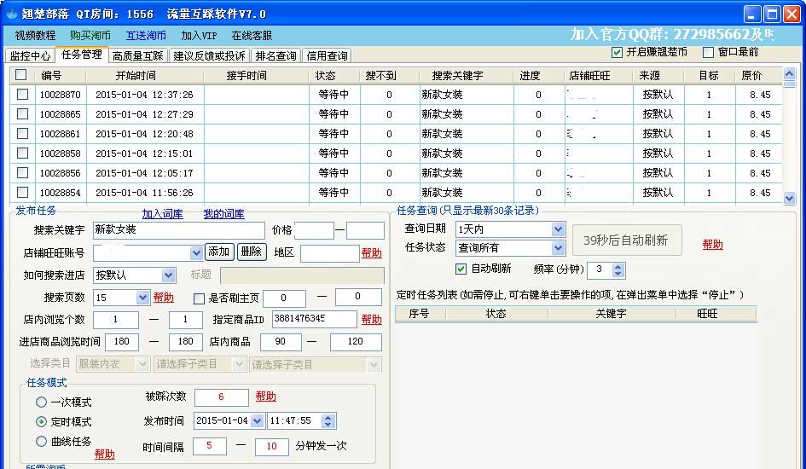Open the 店铺旺旺账号 dropdown
The height and width of the screenshot is (469, 806).
(196, 252)
